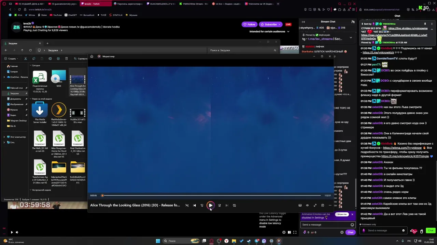Collapse the Twitch Stream Chat panel
Image resolution: width=437 pixels, height=245 pixels.
pyautogui.click(x=303, y=22)
